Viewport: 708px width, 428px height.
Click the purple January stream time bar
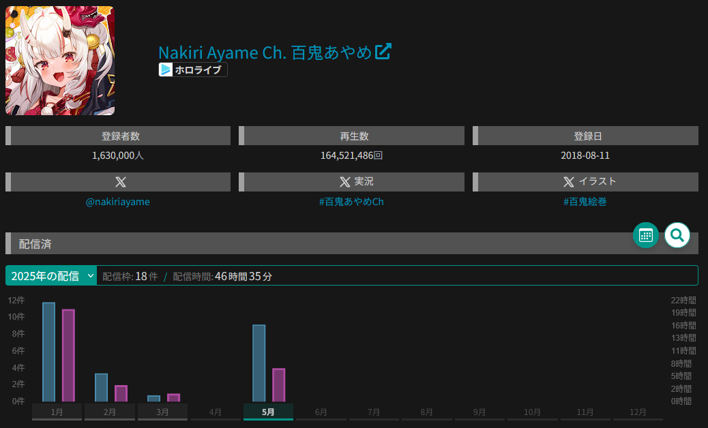(69, 355)
